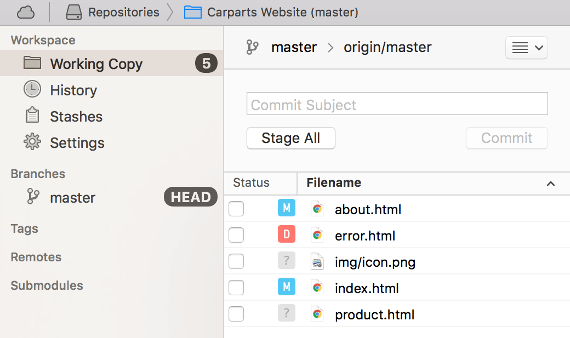Check the box for img/icon.png
Screen dimensions: 570x338
tap(236, 262)
